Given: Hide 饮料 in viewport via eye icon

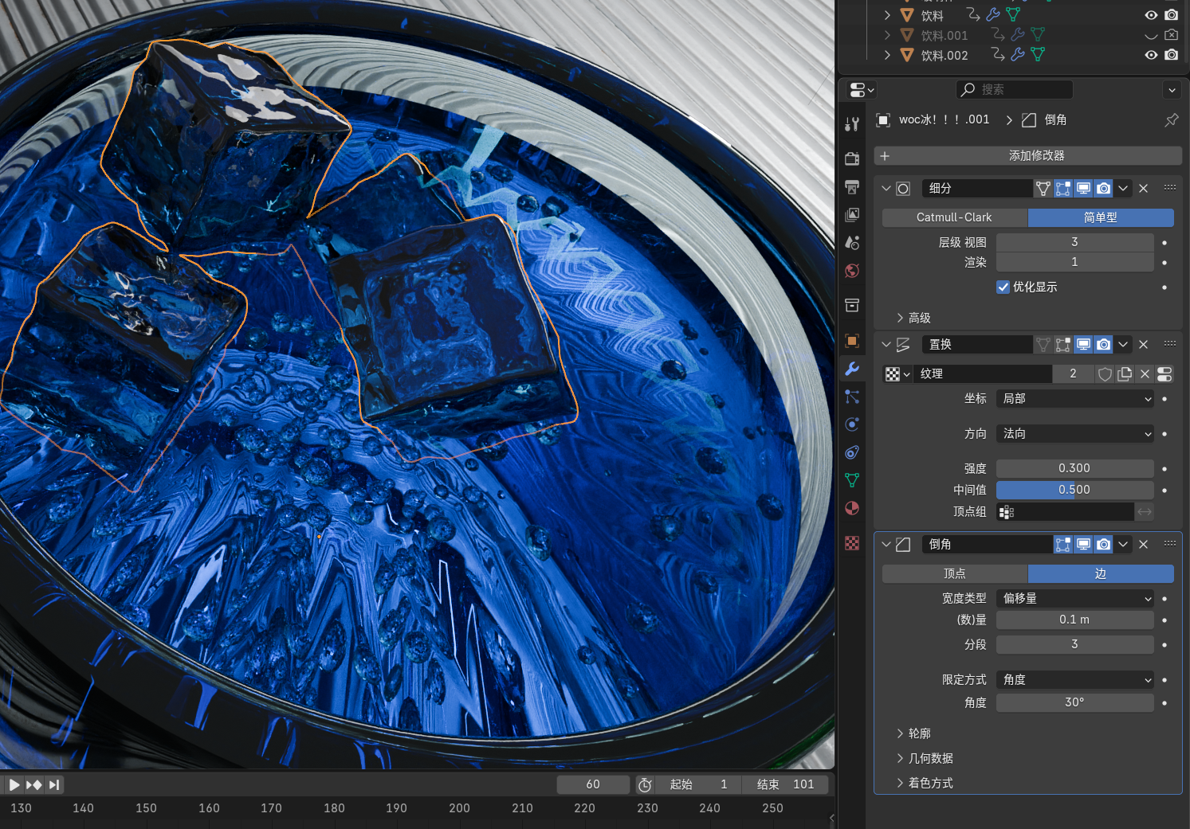Looking at the screenshot, I should (1151, 15).
